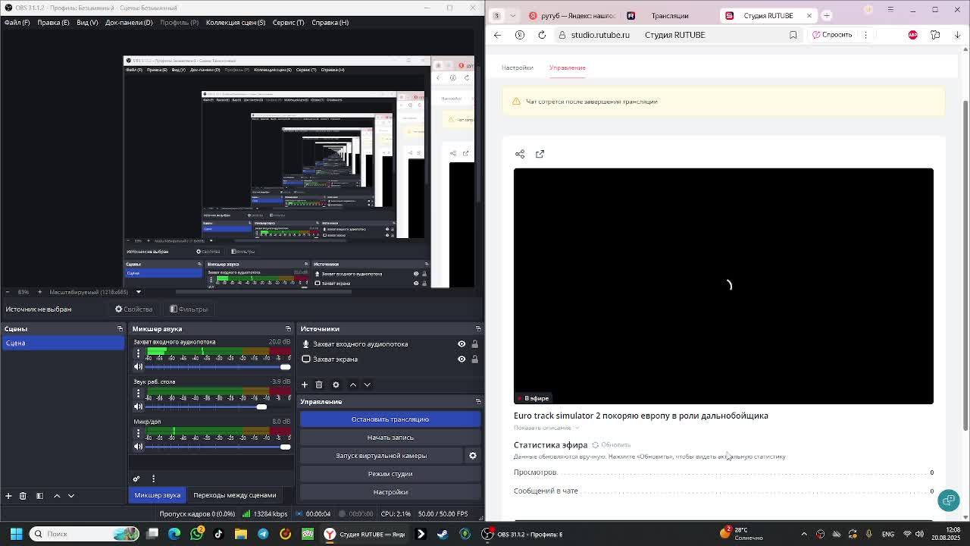Go back in the browser
Viewport: 970px width, 546px height.
click(497, 35)
